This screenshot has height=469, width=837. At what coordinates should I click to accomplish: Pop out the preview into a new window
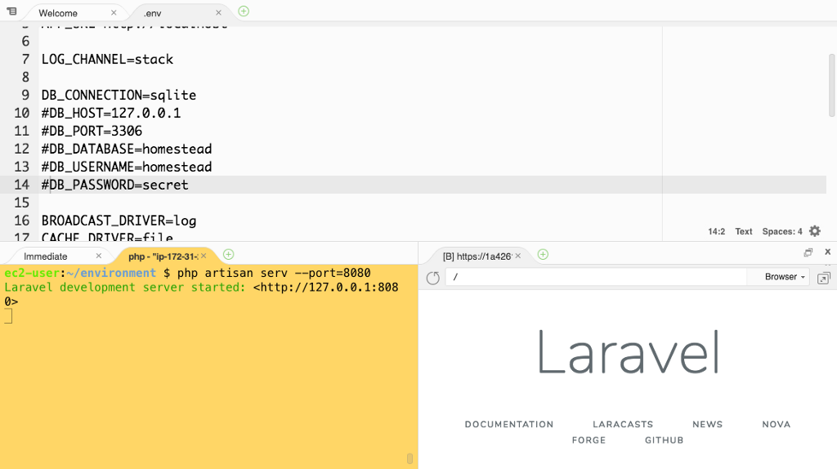click(x=823, y=278)
